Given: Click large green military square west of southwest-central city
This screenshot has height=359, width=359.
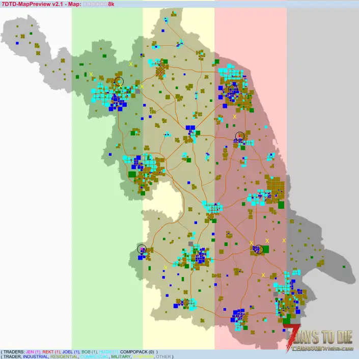Looking at the screenshot, I should [132, 175].
